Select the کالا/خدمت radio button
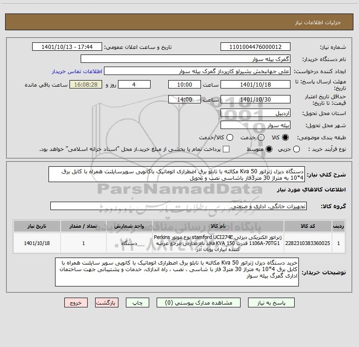This screenshot has width=359, height=347. (x=230, y=137)
